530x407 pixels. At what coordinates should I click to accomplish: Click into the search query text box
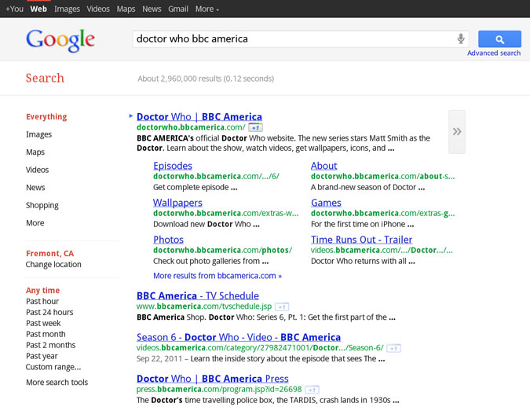point(291,38)
